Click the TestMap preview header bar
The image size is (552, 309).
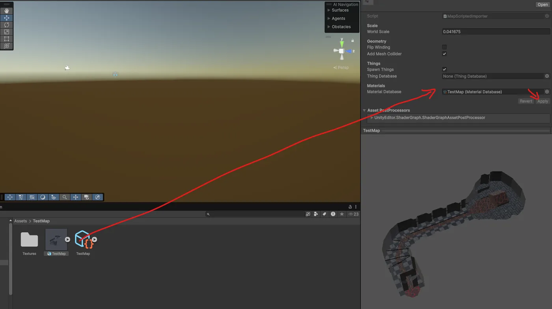456,130
